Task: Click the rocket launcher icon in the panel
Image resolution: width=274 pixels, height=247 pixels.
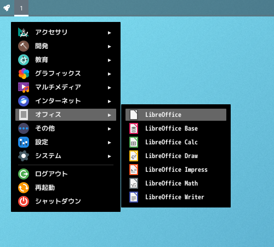Action: 7,8
